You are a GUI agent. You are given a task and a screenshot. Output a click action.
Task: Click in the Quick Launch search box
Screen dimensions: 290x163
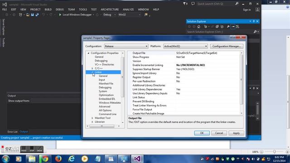[x=216, y=4]
